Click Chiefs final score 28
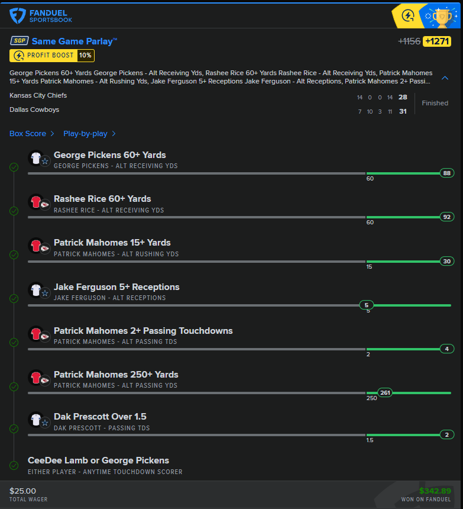This screenshot has height=509, width=463. [x=403, y=98]
